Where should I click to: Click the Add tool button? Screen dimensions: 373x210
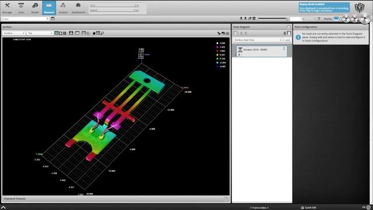[287, 40]
